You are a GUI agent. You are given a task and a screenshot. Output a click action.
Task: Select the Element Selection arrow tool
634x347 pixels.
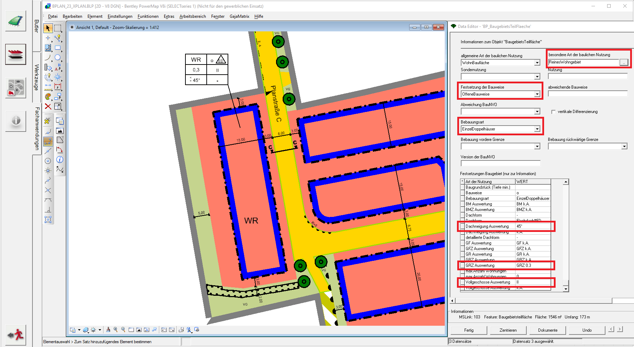48,28
